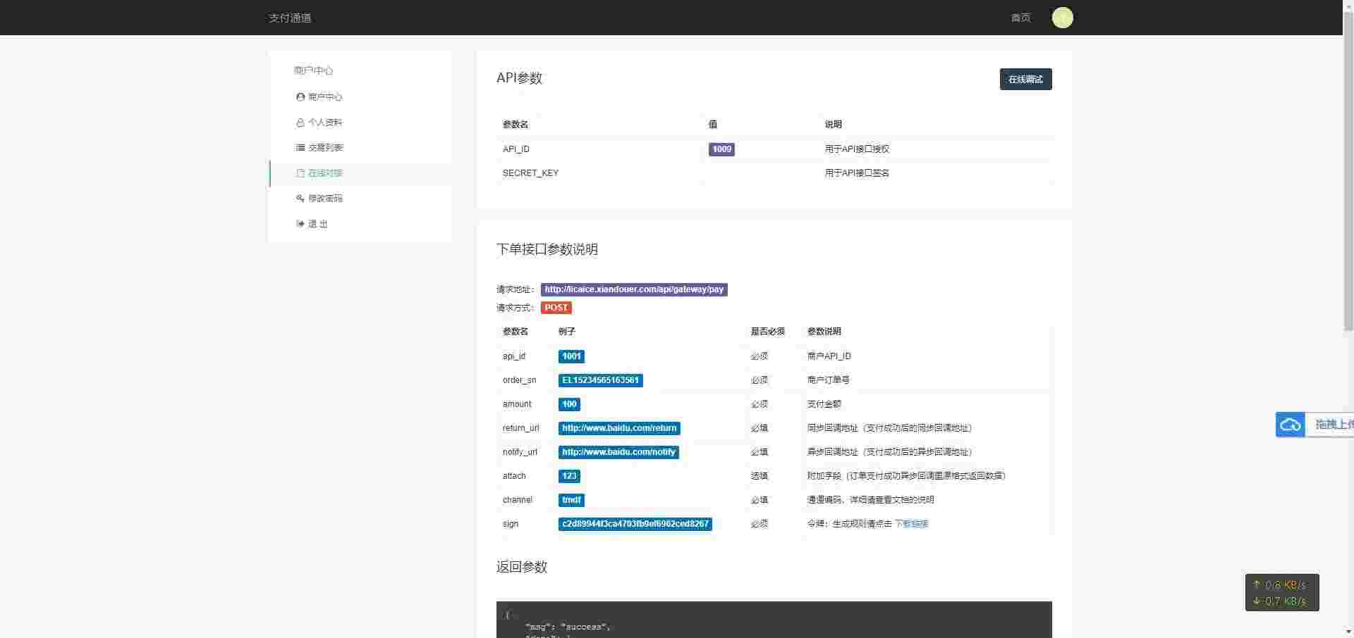
Task: Click the sign example hash badge
Action: pos(635,524)
